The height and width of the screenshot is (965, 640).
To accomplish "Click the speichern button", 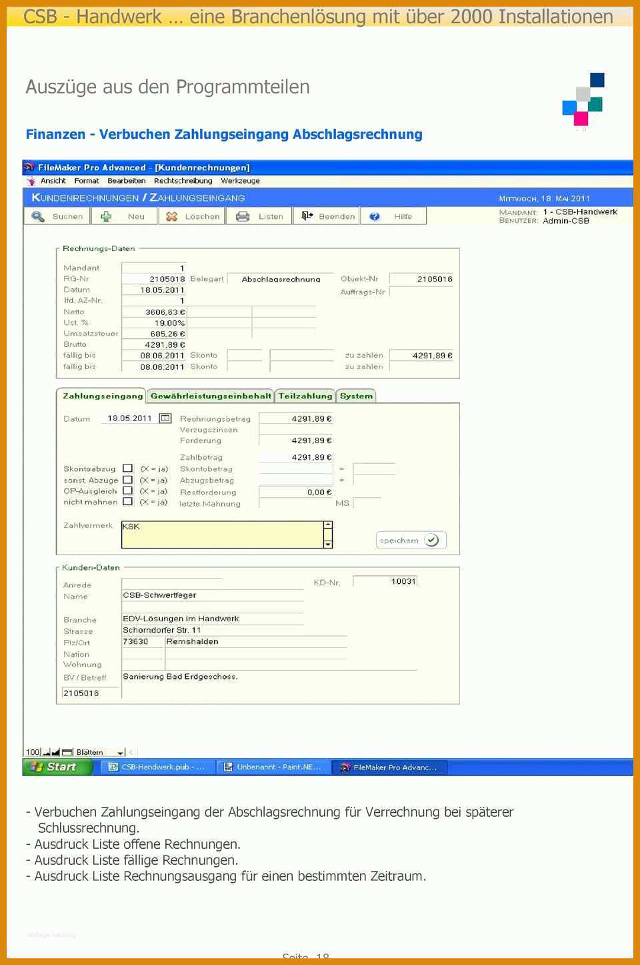I will (x=411, y=540).
